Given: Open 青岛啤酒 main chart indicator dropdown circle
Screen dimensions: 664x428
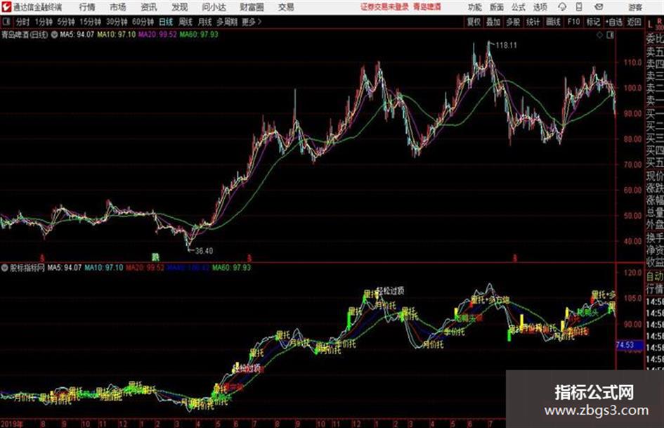Looking at the screenshot, I should [x=54, y=34].
